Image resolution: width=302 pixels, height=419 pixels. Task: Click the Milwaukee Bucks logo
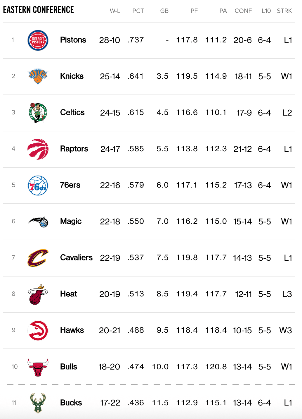click(38, 403)
